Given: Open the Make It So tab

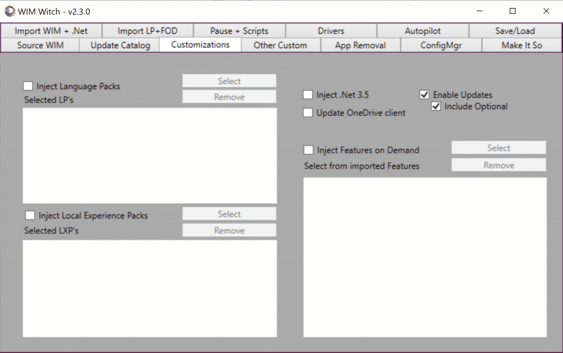Looking at the screenshot, I should (x=522, y=45).
